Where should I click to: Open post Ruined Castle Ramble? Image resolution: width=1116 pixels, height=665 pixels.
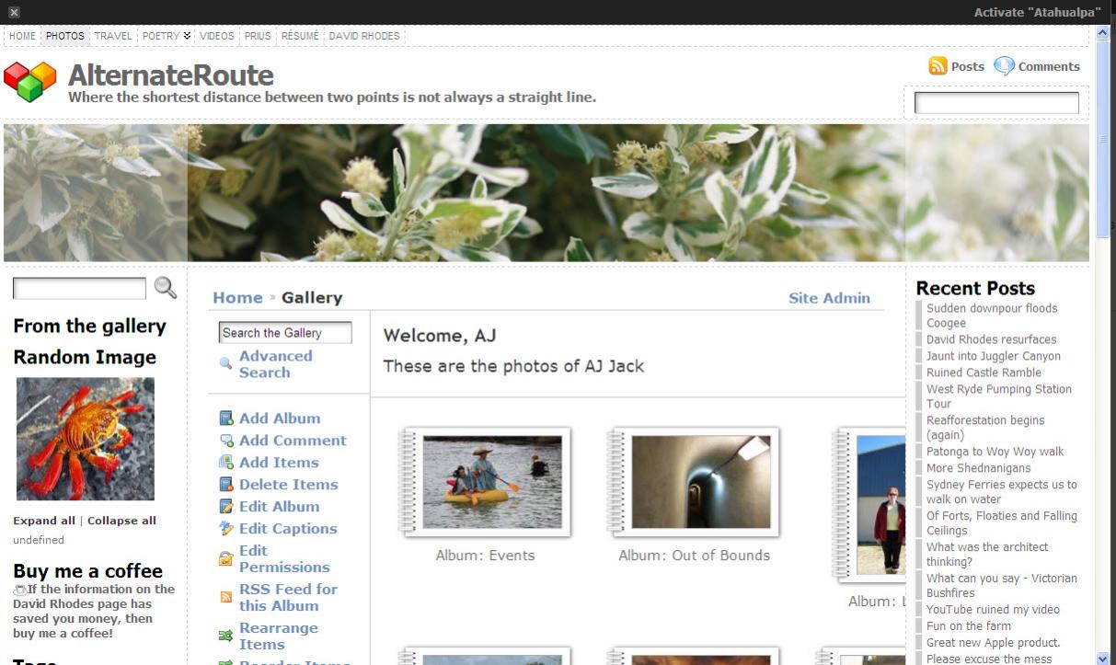tap(984, 373)
